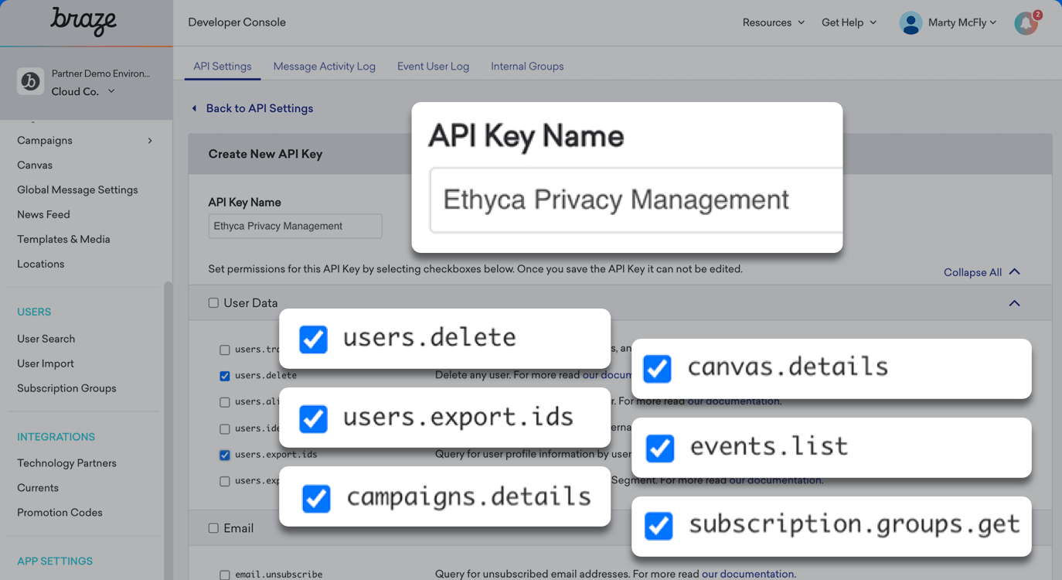The image size is (1062, 580).
Task: Open the Resources dropdown menu
Action: coord(773,22)
